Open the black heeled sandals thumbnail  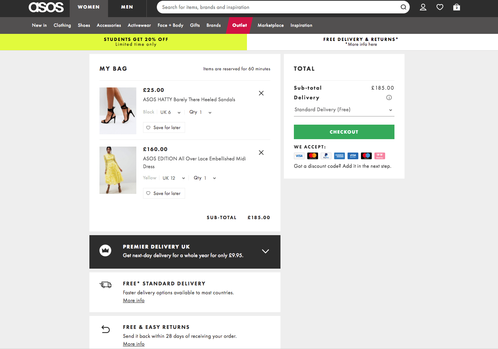pyautogui.click(x=118, y=111)
